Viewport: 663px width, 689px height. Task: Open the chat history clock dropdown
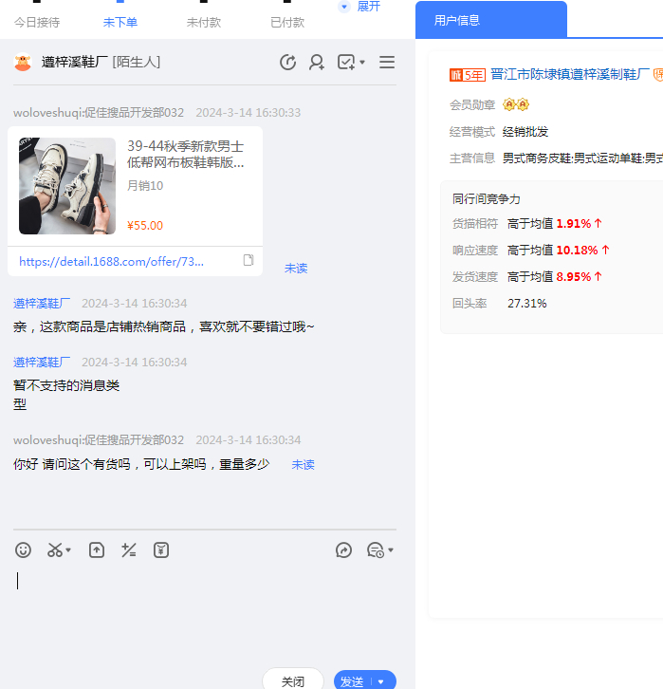click(379, 550)
